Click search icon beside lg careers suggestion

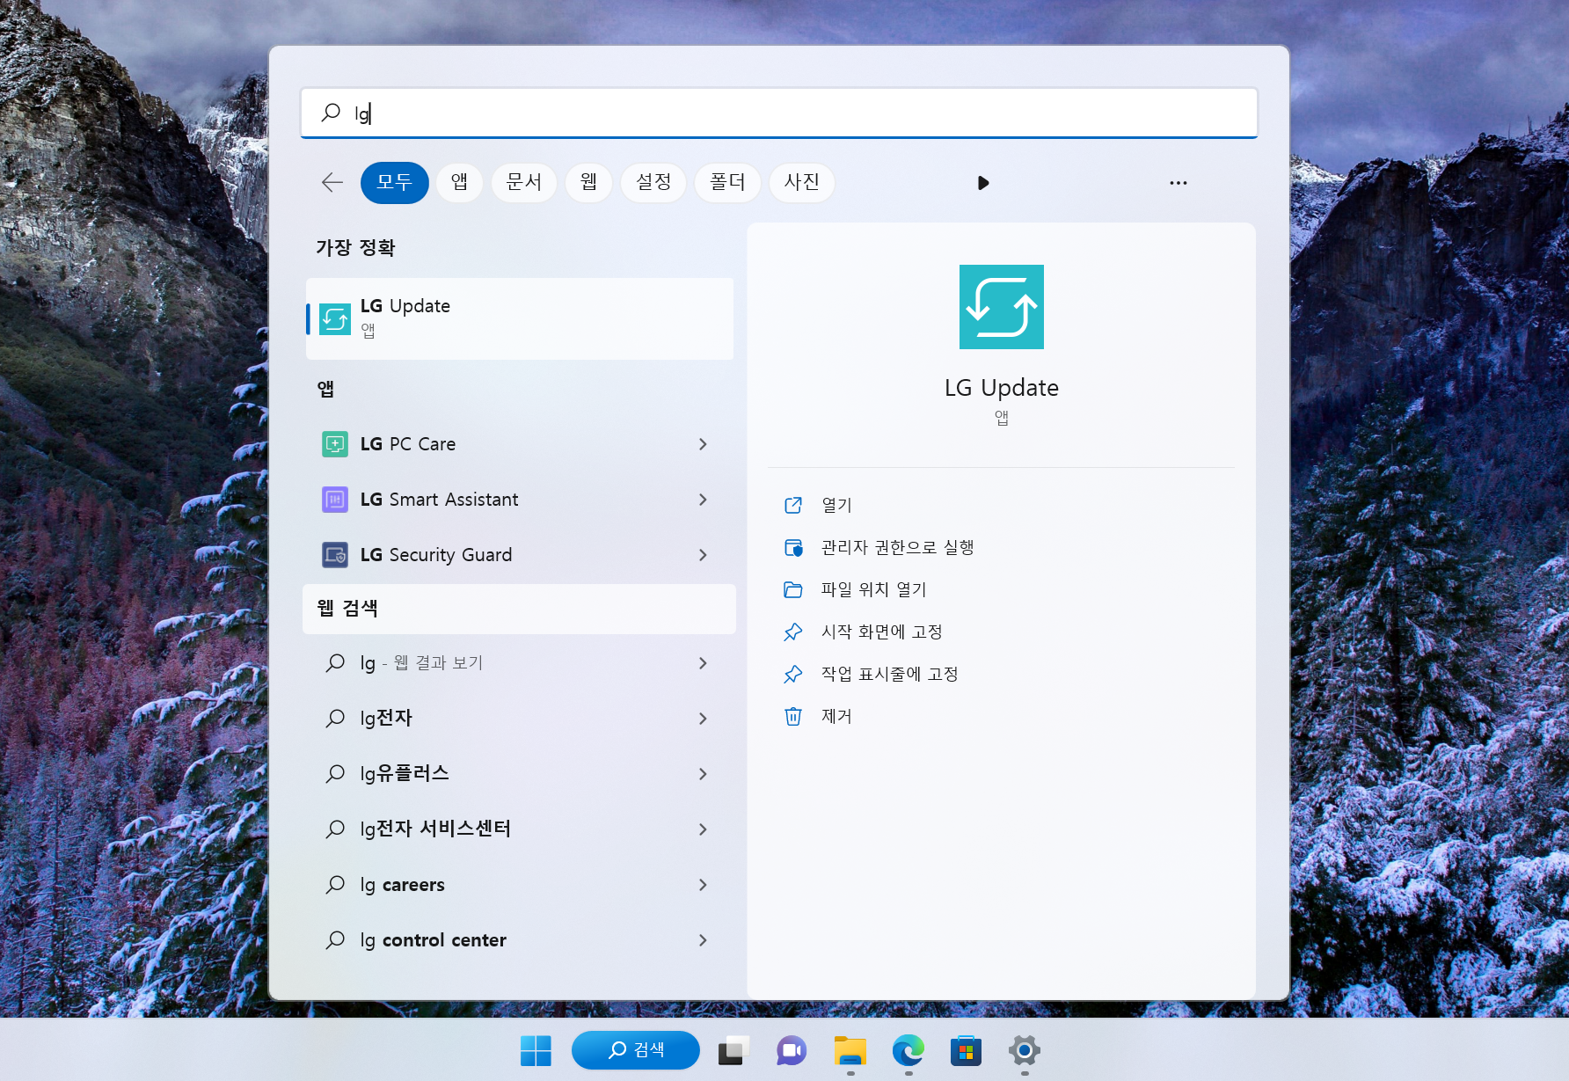tap(335, 885)
